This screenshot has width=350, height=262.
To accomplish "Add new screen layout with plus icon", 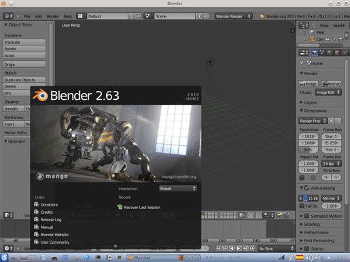I will [131, 16].
